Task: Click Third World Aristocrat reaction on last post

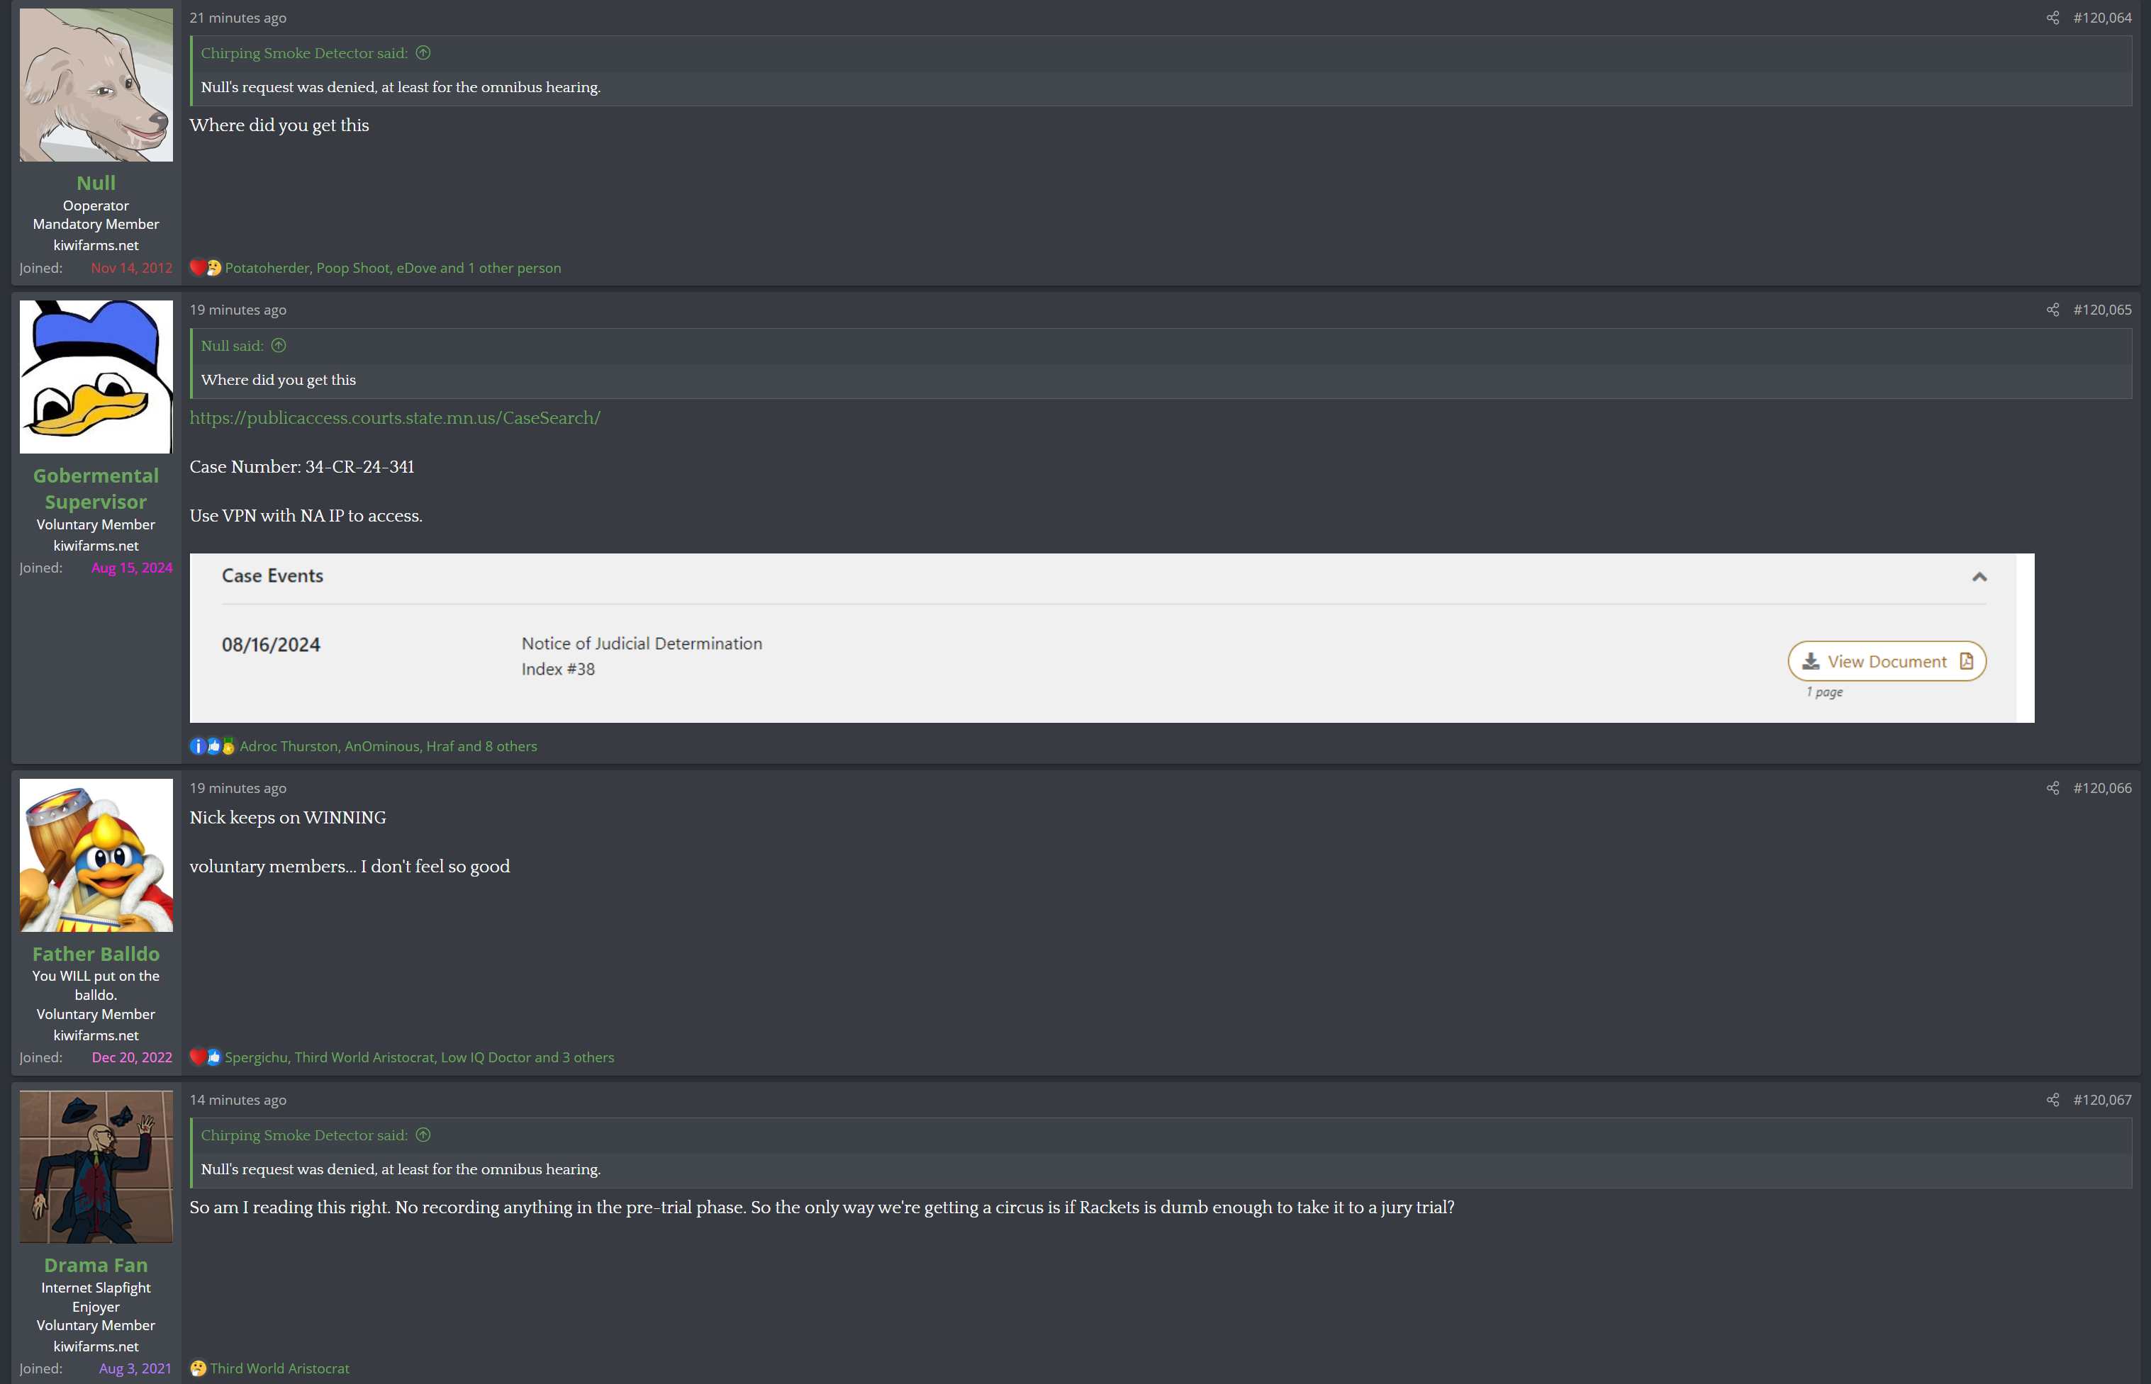Action: (279, 1368)
